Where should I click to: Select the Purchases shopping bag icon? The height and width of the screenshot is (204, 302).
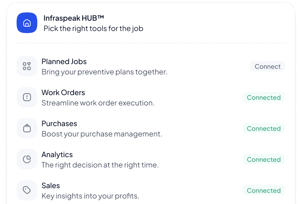click(27, 128)
